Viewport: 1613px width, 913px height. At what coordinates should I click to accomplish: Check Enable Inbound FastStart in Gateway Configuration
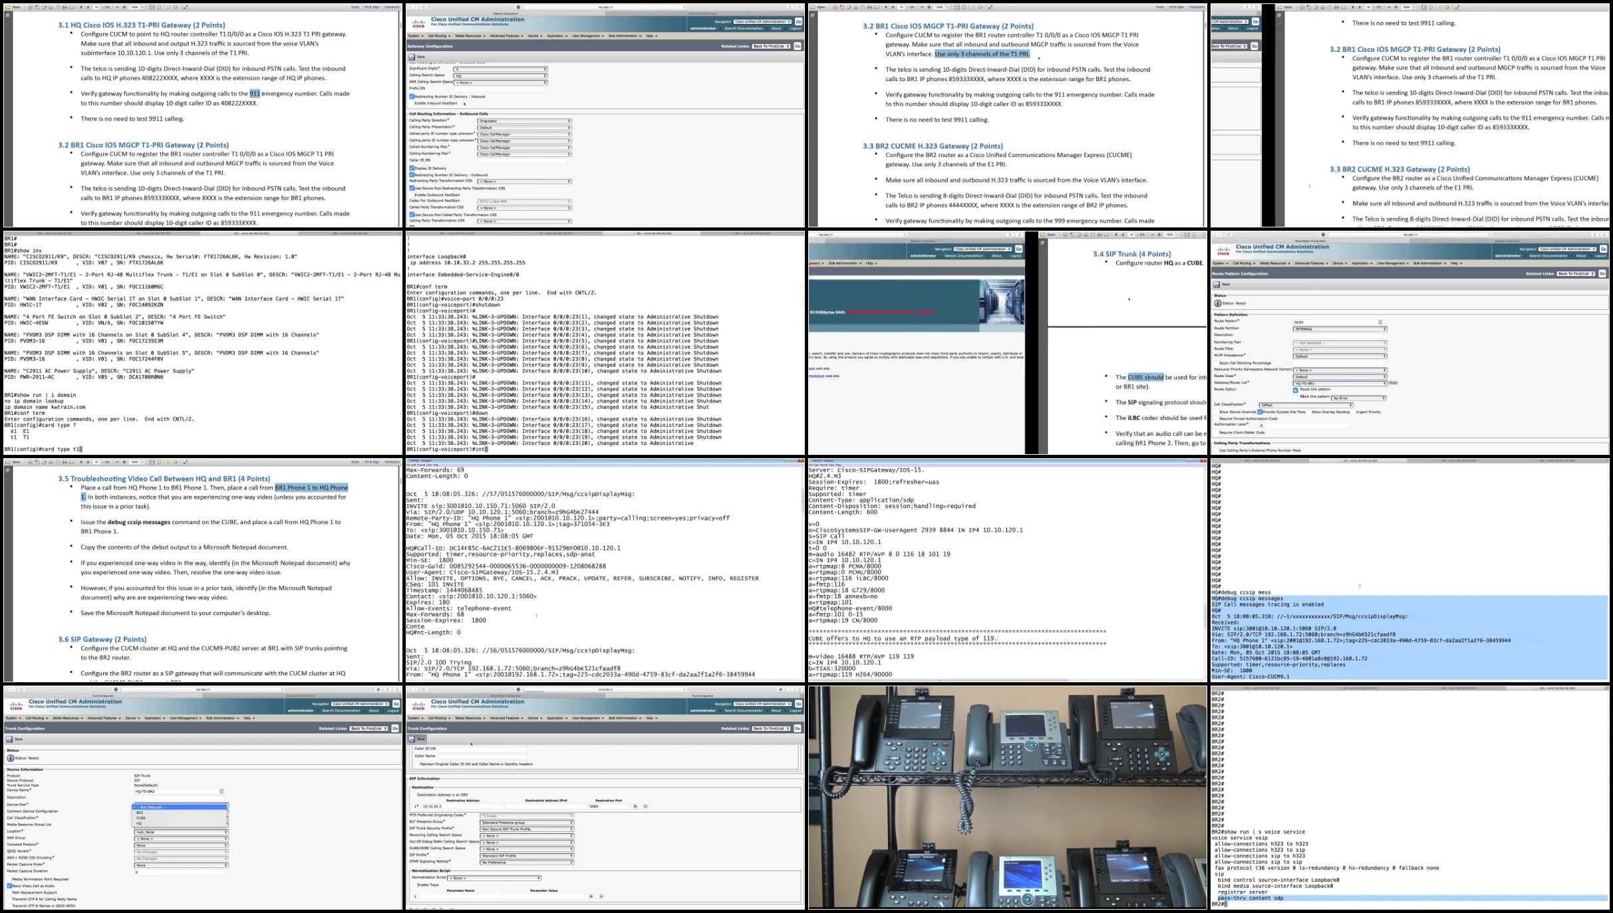(x=412, y=103)
